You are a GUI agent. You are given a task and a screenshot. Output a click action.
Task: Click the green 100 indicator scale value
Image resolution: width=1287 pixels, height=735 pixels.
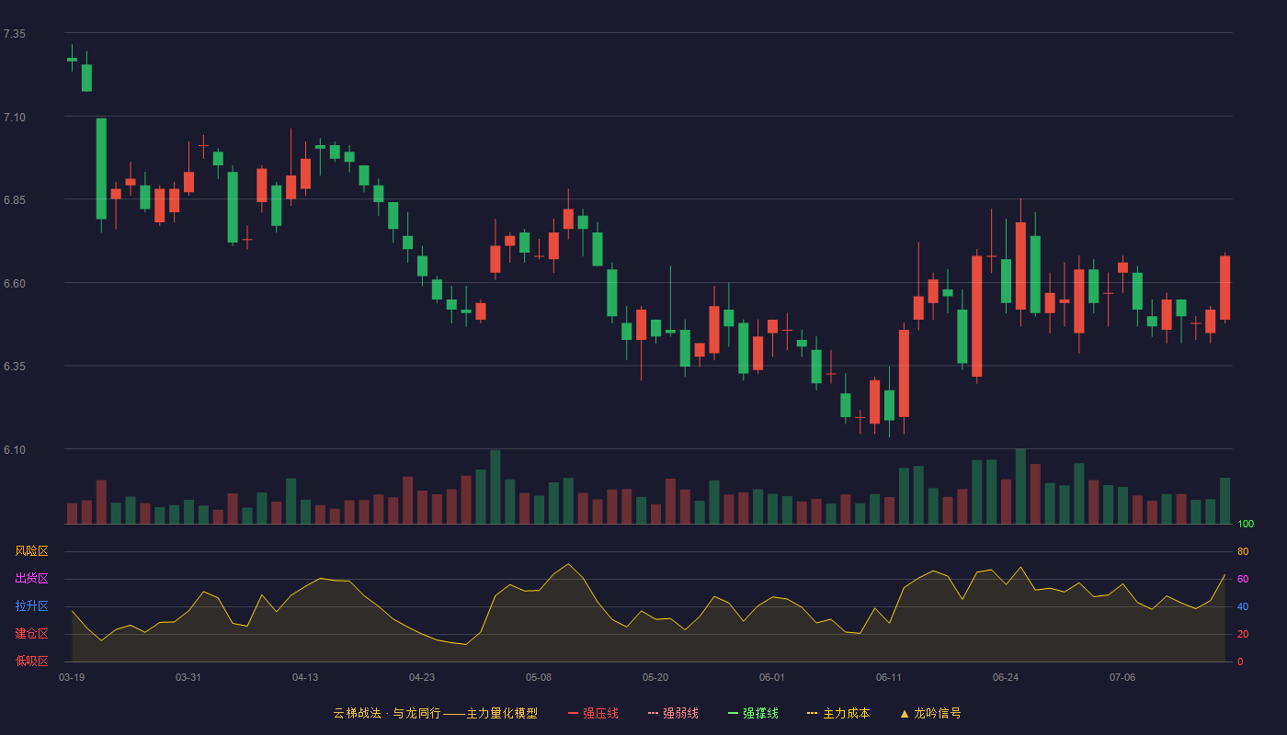[x=1246, y=525]
